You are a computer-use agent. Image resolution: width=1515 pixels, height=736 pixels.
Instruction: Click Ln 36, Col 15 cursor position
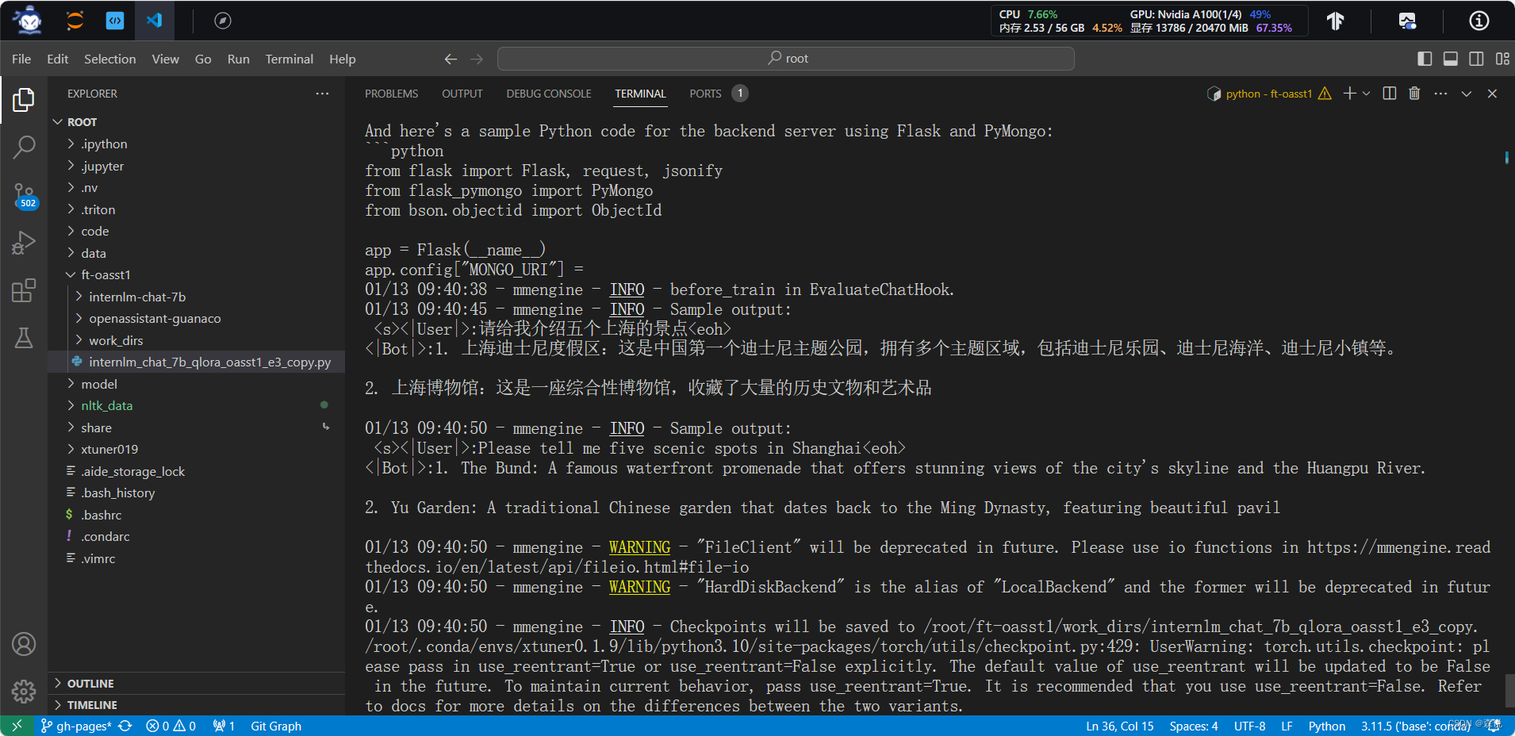pos(1119,726)
